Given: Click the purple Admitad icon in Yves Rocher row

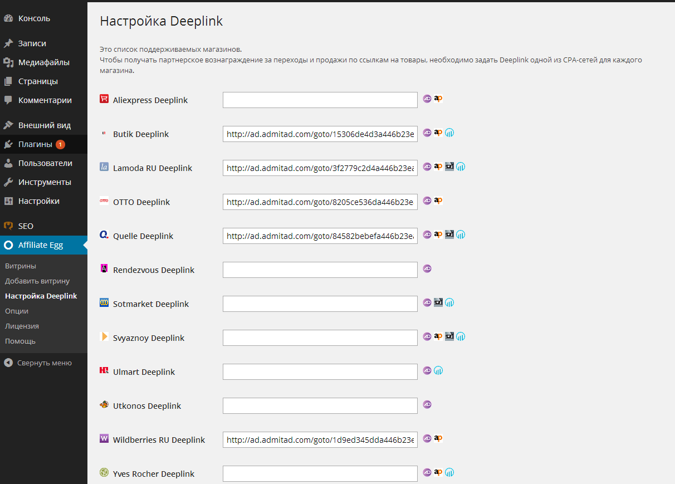Looking at the screenshot, I should click(427, 472).
